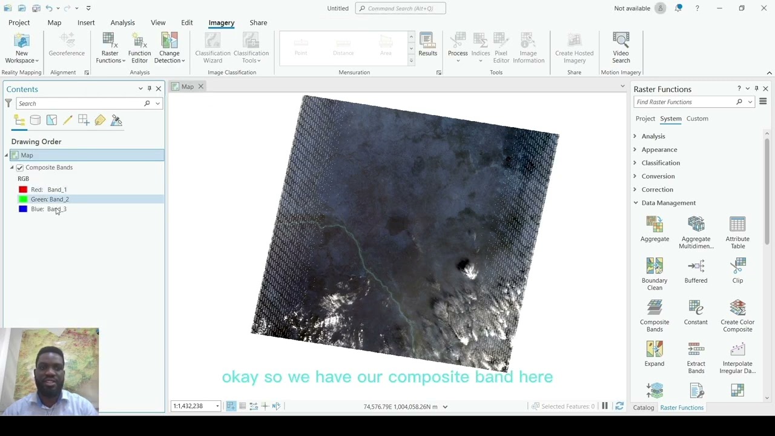The height and width of the screenshot is (436, 775).
Task: Create a New Workspace
Action: point(22,48)
